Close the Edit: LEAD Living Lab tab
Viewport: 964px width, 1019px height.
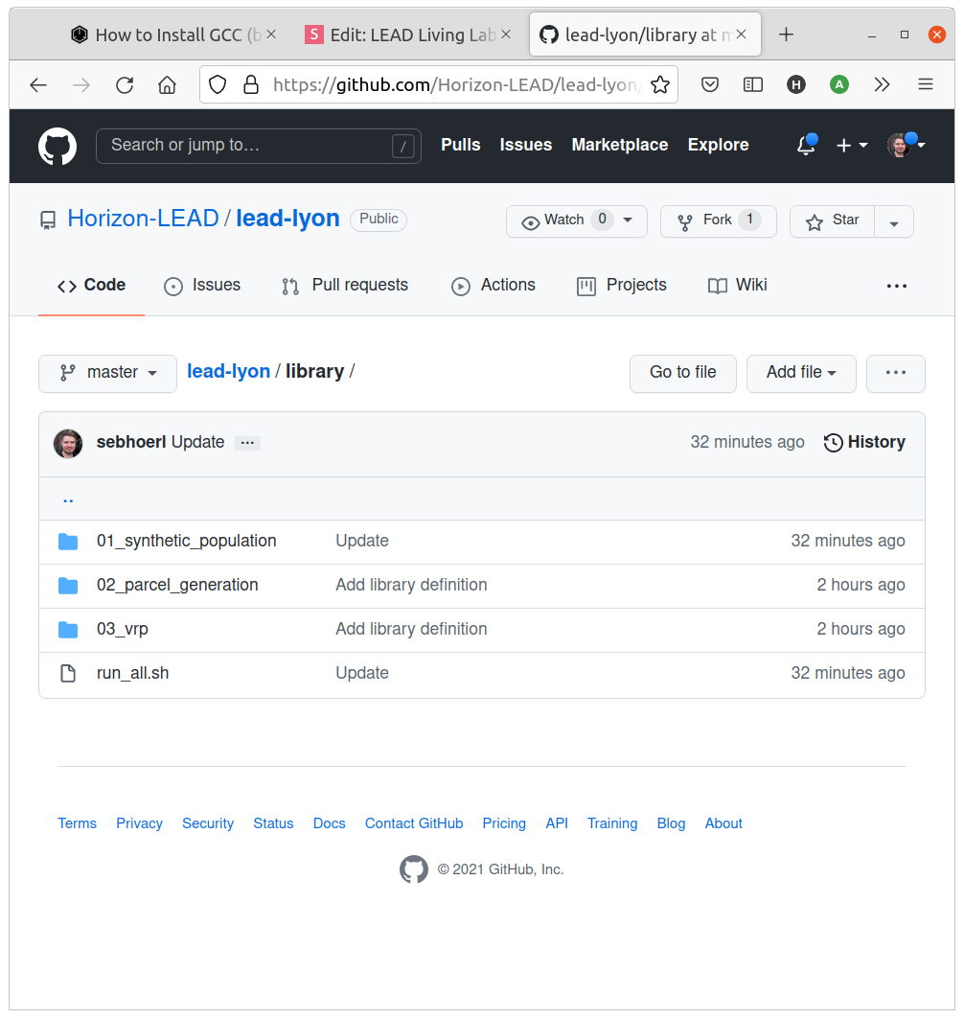pyautogui.click(x=506, y=35)
